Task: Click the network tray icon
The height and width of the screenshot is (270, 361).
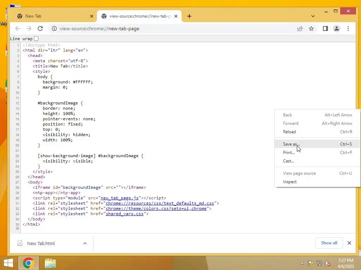Action: pyautogui.click(x=319, y=263)
